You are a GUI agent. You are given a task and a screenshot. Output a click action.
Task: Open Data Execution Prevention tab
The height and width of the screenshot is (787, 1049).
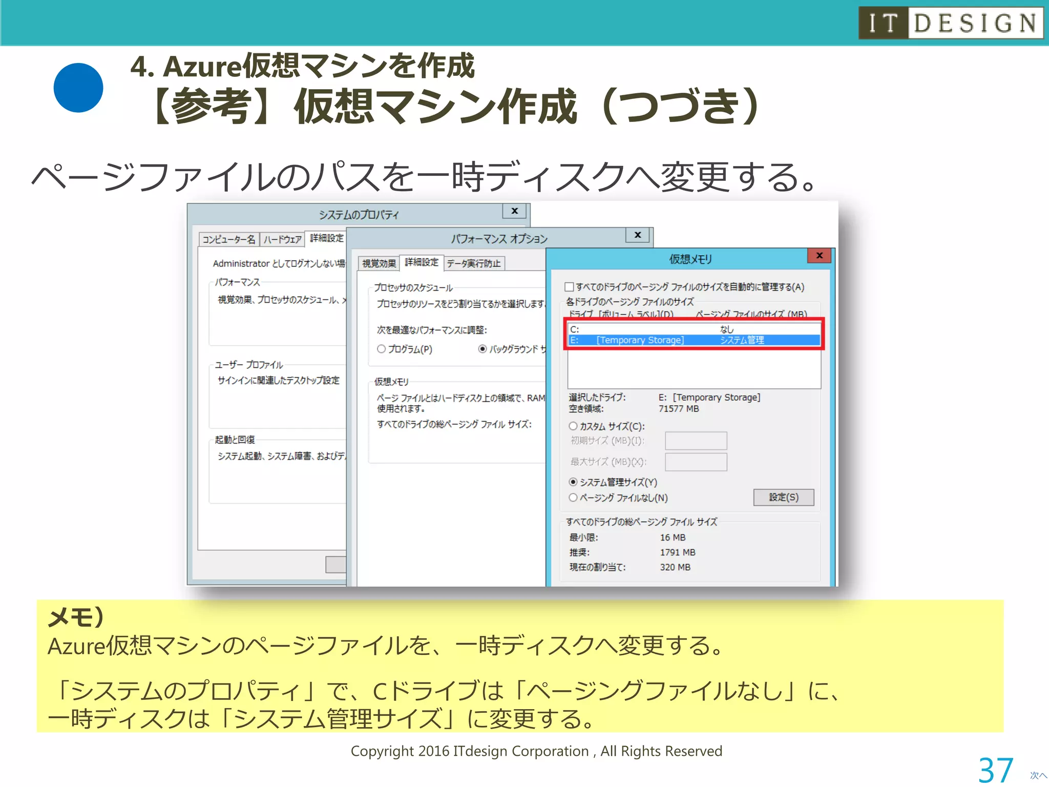tap(474, 263)
